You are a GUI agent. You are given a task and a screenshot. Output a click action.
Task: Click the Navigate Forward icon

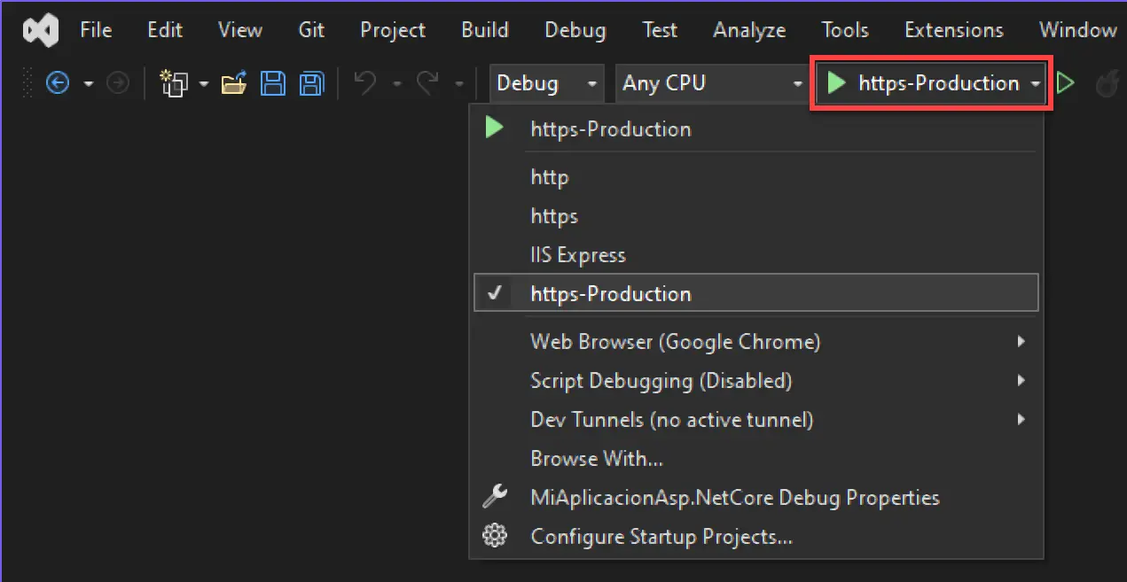pos(117,82)
